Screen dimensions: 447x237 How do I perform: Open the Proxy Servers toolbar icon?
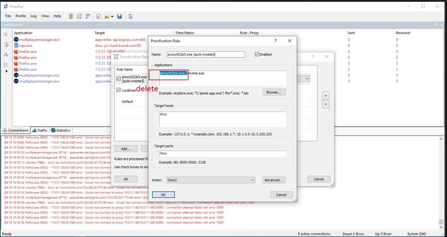click(71, 16)
